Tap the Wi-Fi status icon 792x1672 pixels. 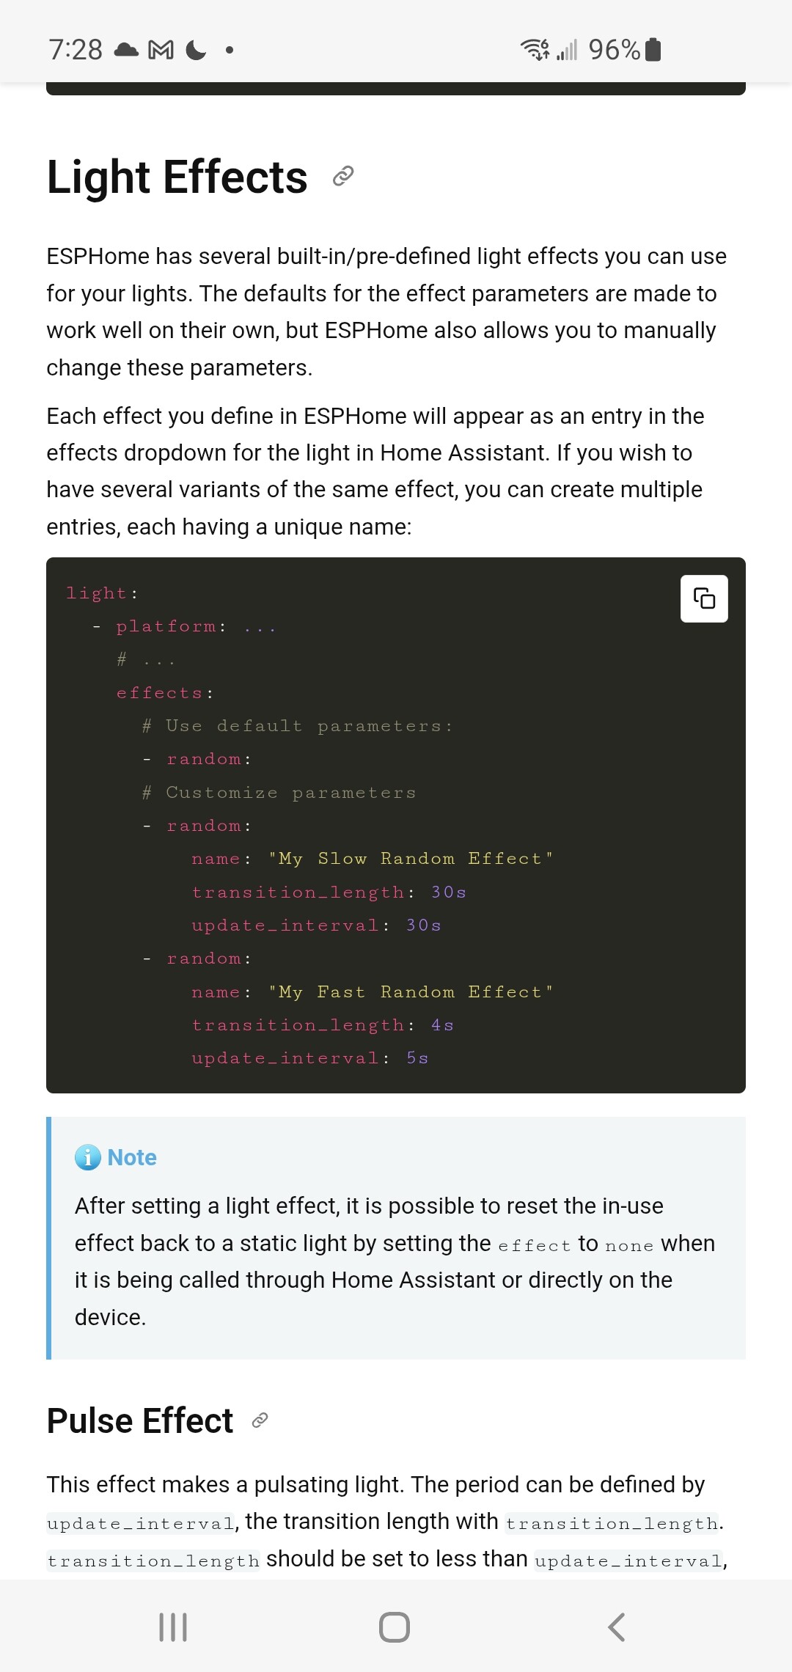(535, 50)
